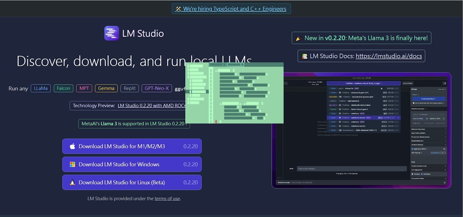Screen dimensions: 463x217
Task: Expand Pre-prompt / System prompt in the app preview
Action: click(x=429, y=137)
